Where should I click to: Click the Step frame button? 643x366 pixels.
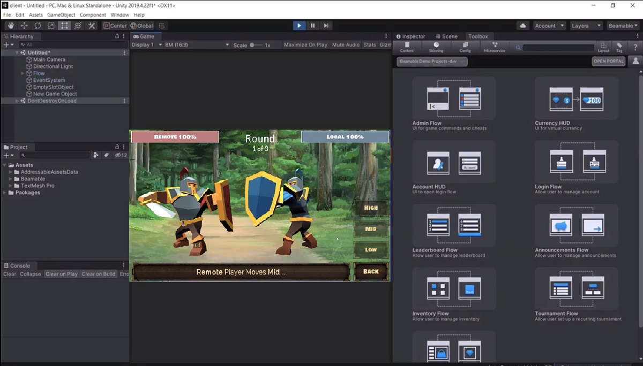pyautogui.click(x=326, y=26)
